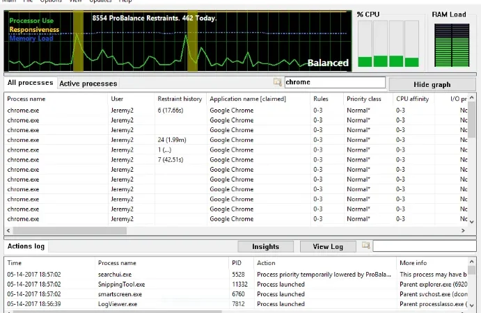Click the first CPU core usage bar
481x313 pixels.
pos(365,44)
